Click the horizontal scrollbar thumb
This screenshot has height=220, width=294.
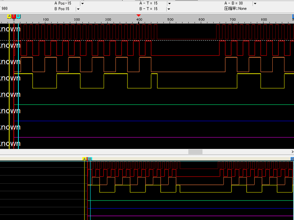195,152
